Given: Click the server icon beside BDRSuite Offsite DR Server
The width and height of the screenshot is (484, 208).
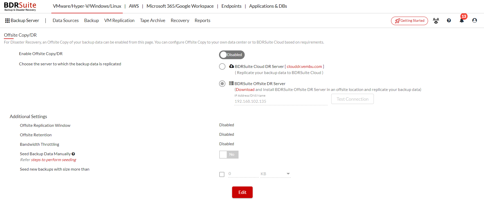Looking at the screenshot, I should (x=231, y=83).
